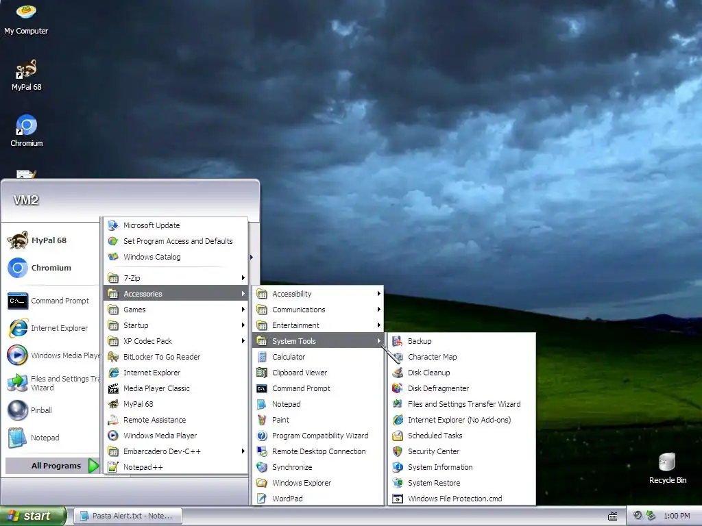This screenshot has height=526, width=702.
Task: Expand Embarcadero Dev-C++ submenu
Action: (x=175, y=451)
